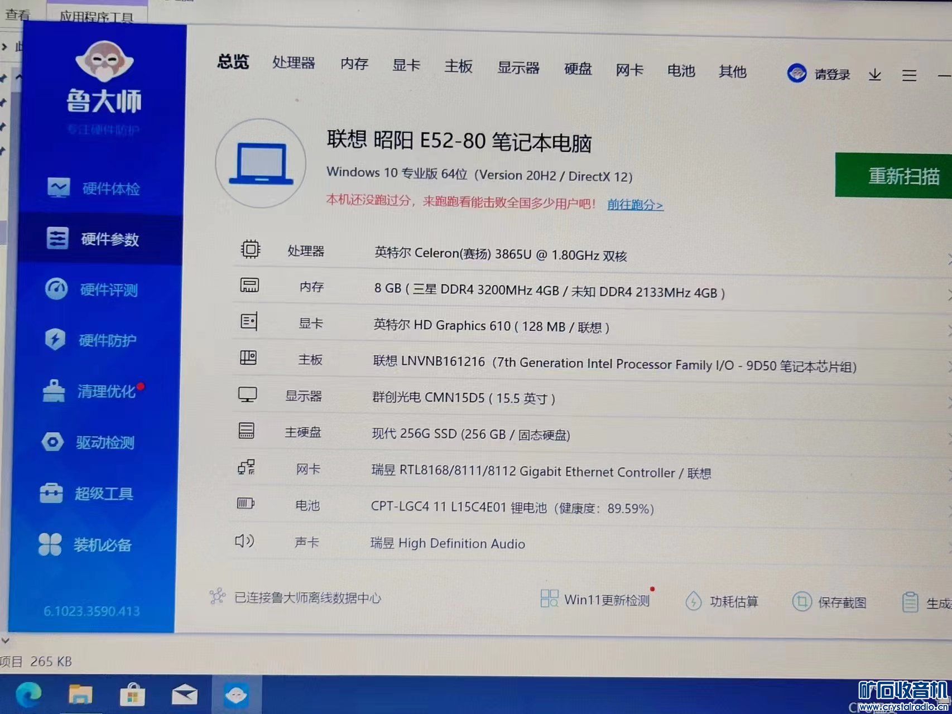The height and width of the screenshot is (714, 952).
Task: Open Mail app from the taskbar
Action: pos(184,695)
